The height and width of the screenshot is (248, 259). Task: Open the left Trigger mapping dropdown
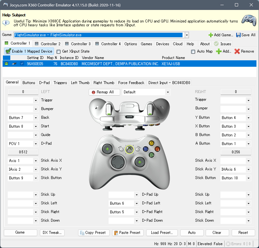click(36, 100)
